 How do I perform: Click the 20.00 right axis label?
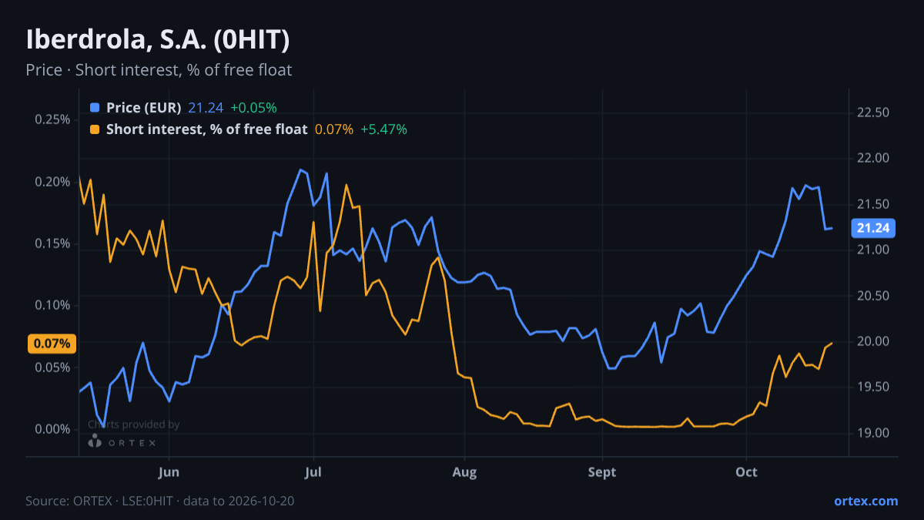tap(873, 342)
